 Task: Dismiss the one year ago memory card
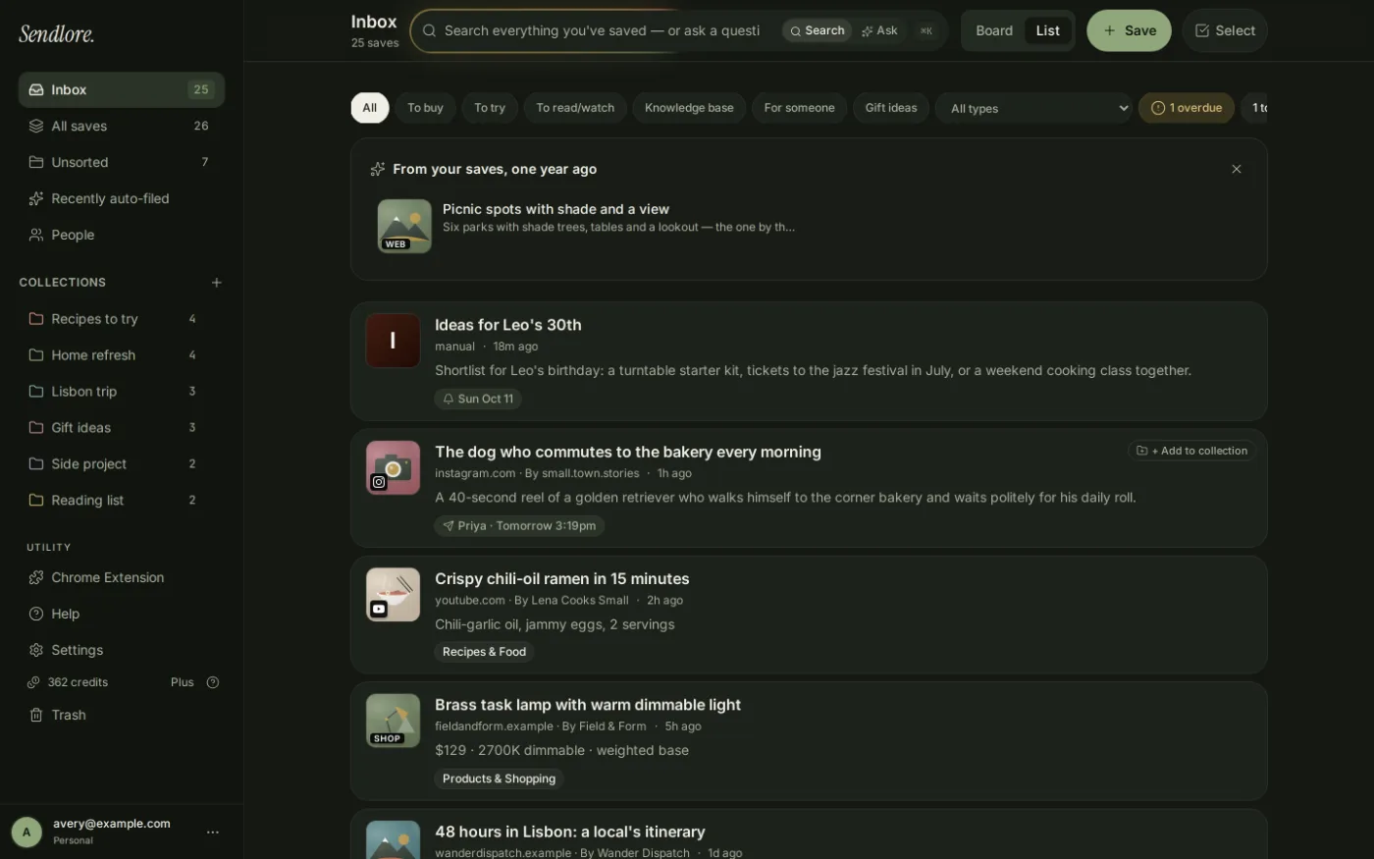[x=1237, y=169]
